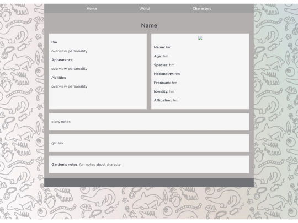Open the Home navigation link
The image size is (298, 223).
click(92, 8)
